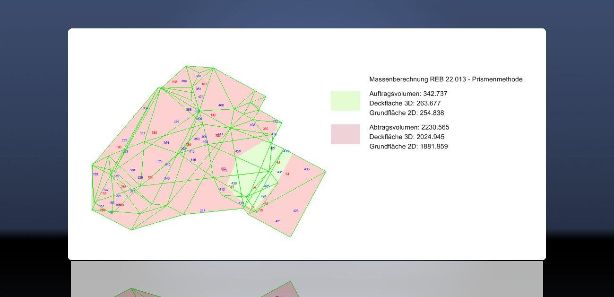Click red label 196 on the left side
Screen dimensions: 614x297
tap(119, 147)
